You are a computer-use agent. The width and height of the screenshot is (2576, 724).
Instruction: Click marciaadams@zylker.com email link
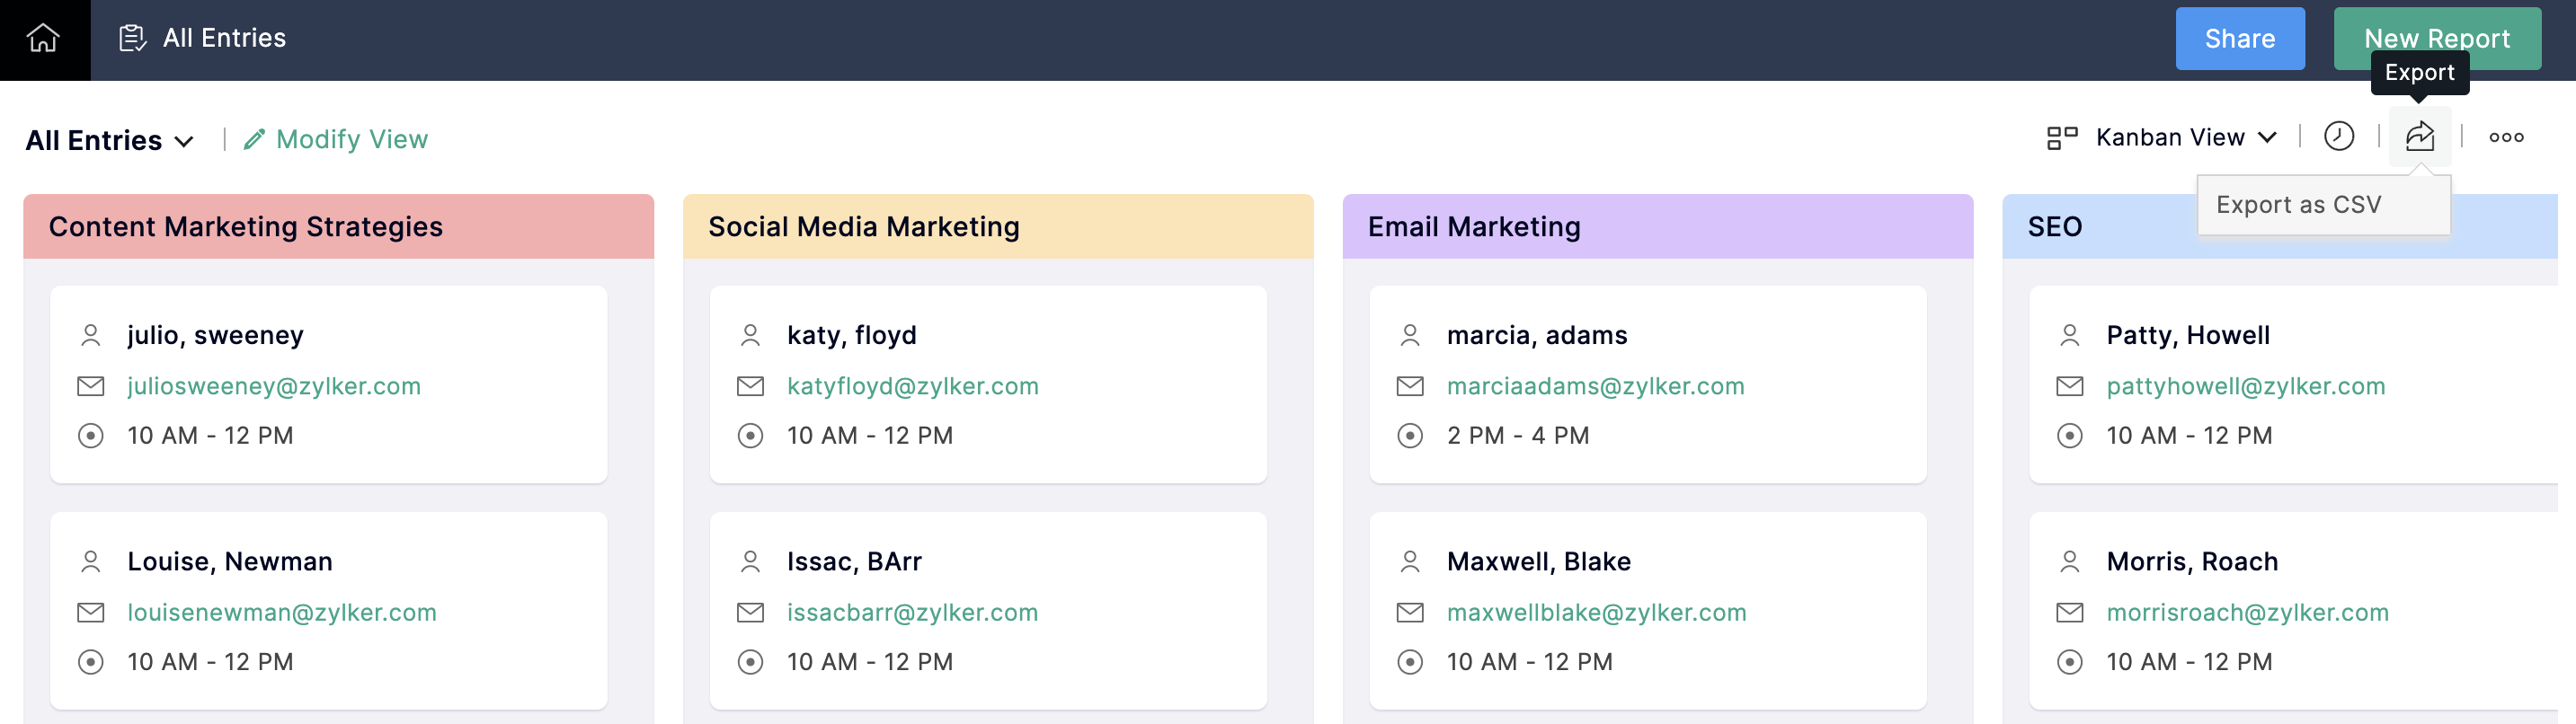(1595, 386)
